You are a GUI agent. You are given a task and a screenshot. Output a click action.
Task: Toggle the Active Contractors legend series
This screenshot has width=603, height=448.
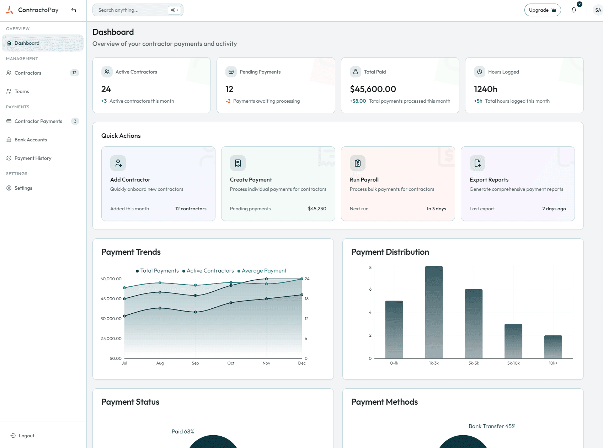[208, 271]
